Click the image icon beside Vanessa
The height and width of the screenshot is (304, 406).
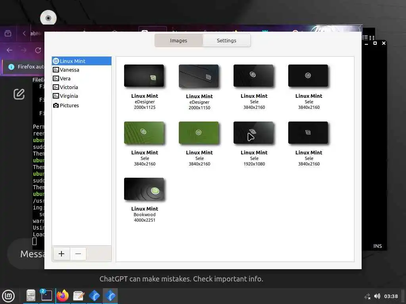point(56,70)
